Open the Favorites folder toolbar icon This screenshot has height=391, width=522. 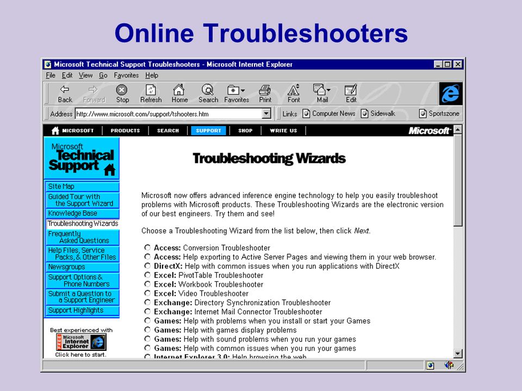233,90
